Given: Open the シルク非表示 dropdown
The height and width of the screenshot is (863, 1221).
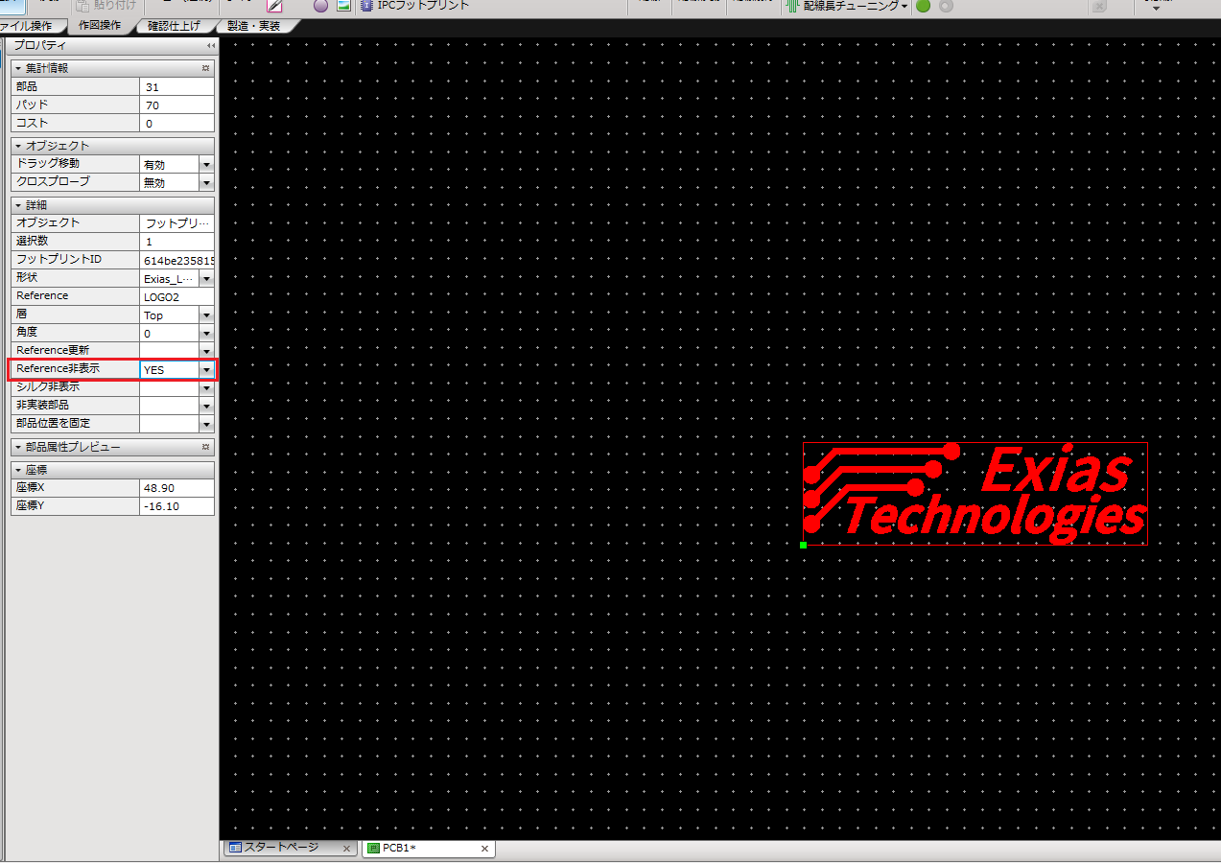Looking at the screenshot, I should pyautogui.click(x=206, y=388).
